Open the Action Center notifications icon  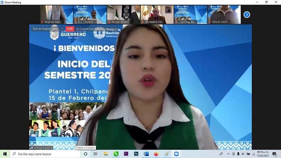pyautogui.click(x=274, y=154)
